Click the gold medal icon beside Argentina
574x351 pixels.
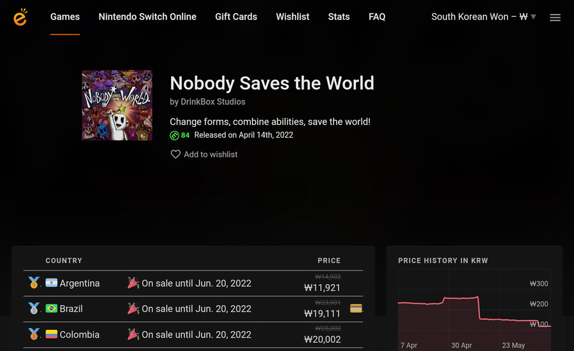[34, 283]
